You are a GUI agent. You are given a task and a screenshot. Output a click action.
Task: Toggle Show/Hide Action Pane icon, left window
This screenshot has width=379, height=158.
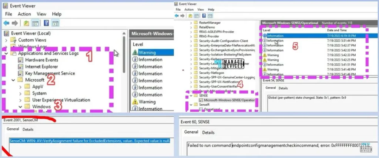[x=56, y=23]
